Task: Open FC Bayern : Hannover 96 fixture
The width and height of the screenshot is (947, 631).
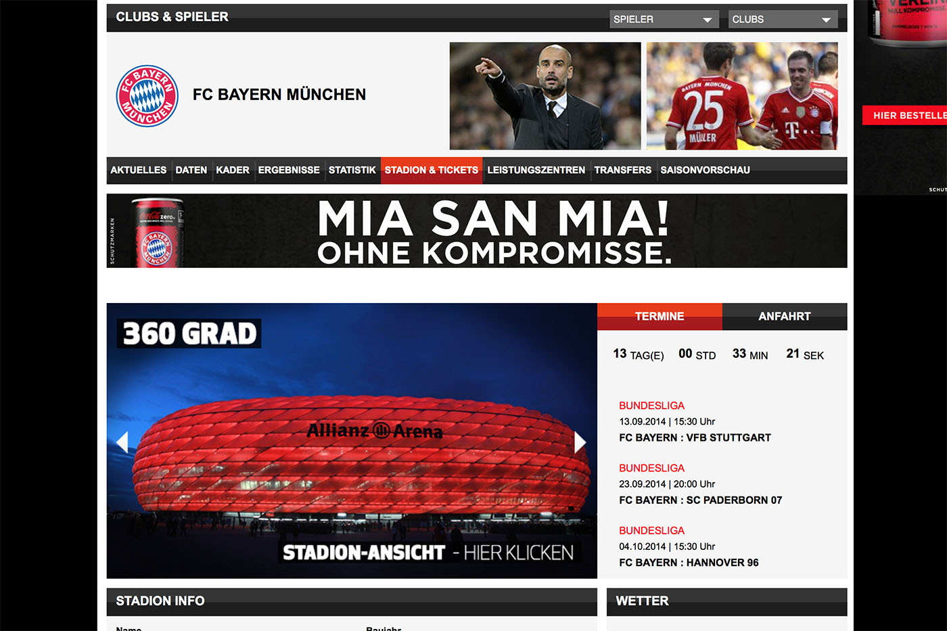Action: tap(689, 563)
